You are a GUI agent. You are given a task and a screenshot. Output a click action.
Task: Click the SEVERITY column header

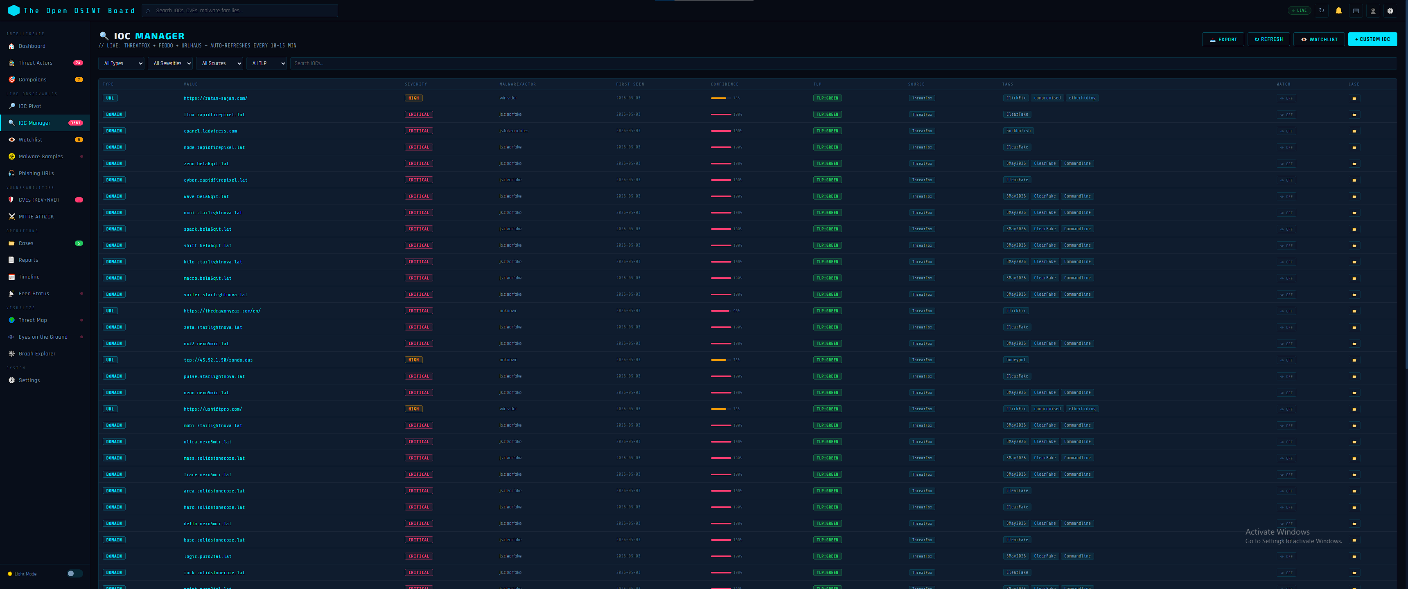(x=416, y=84)
